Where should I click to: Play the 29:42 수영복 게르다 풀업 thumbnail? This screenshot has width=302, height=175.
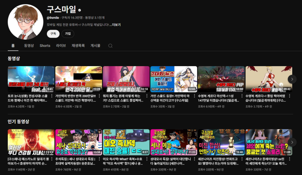click(x=269, y=79)
